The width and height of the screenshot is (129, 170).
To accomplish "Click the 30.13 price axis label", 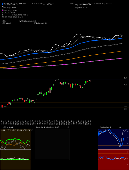I will [125, 85].
